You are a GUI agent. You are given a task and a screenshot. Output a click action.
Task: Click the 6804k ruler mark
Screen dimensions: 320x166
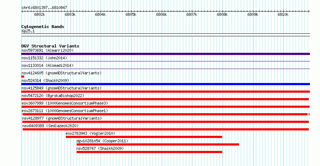tap(100, 14)
